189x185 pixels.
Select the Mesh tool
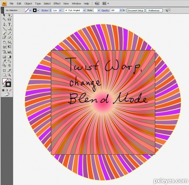click(x=4, y=57)
